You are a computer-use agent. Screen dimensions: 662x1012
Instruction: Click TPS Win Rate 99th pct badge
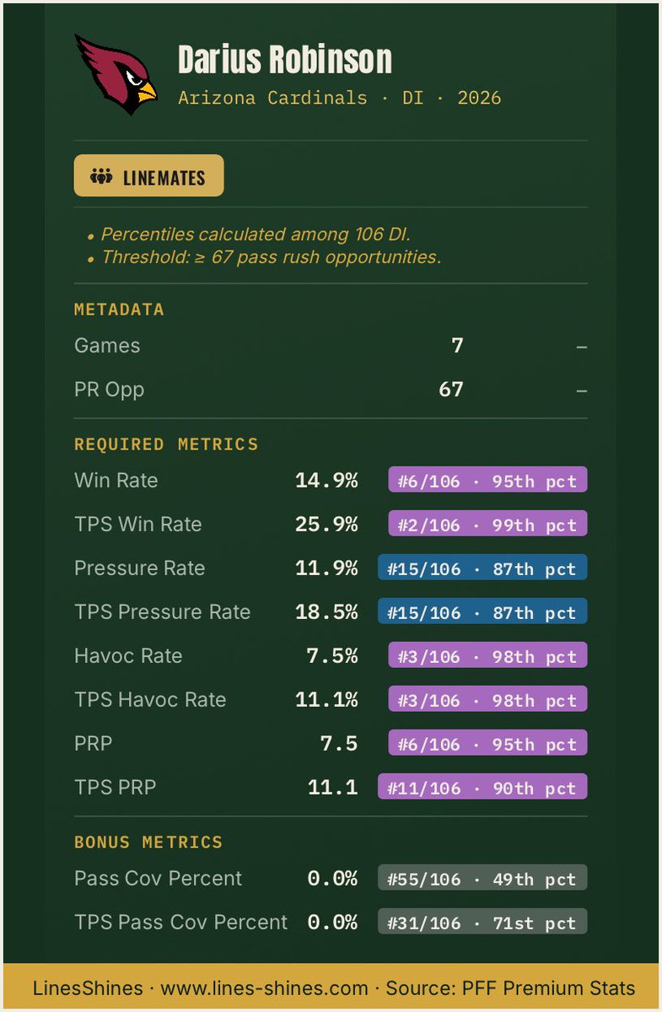(x=487, y=525)
